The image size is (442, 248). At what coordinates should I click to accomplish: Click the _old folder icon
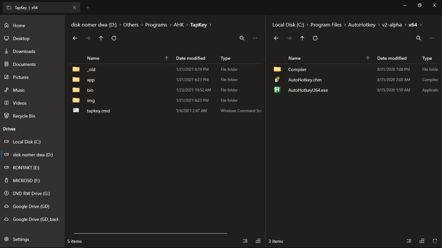tap(76, 69)
